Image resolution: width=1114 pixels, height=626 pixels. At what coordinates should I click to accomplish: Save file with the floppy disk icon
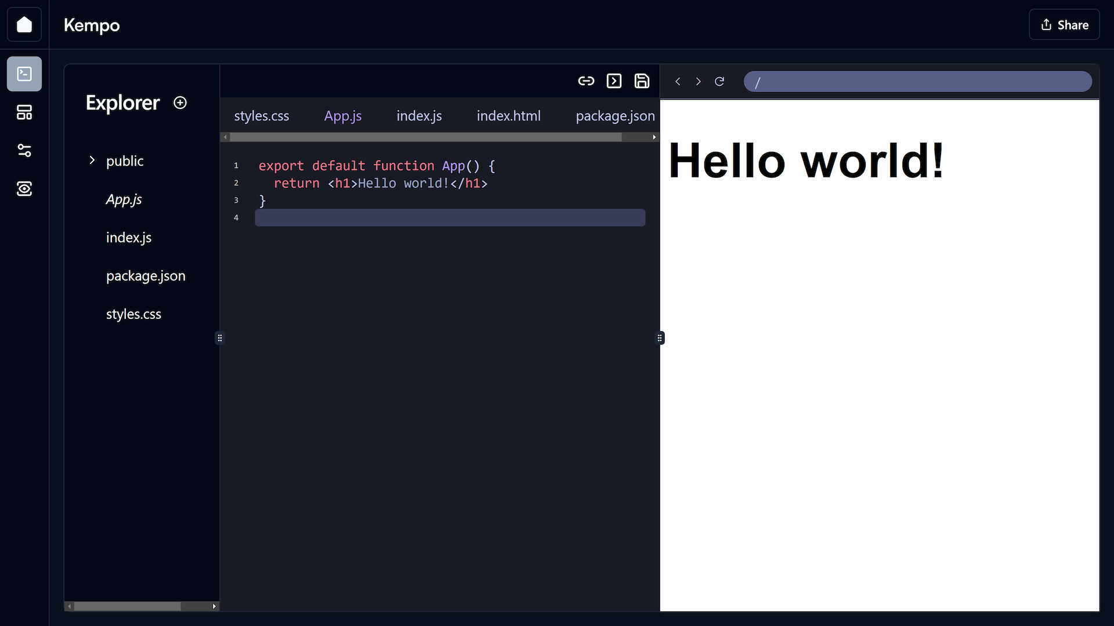tap(642, 81)
